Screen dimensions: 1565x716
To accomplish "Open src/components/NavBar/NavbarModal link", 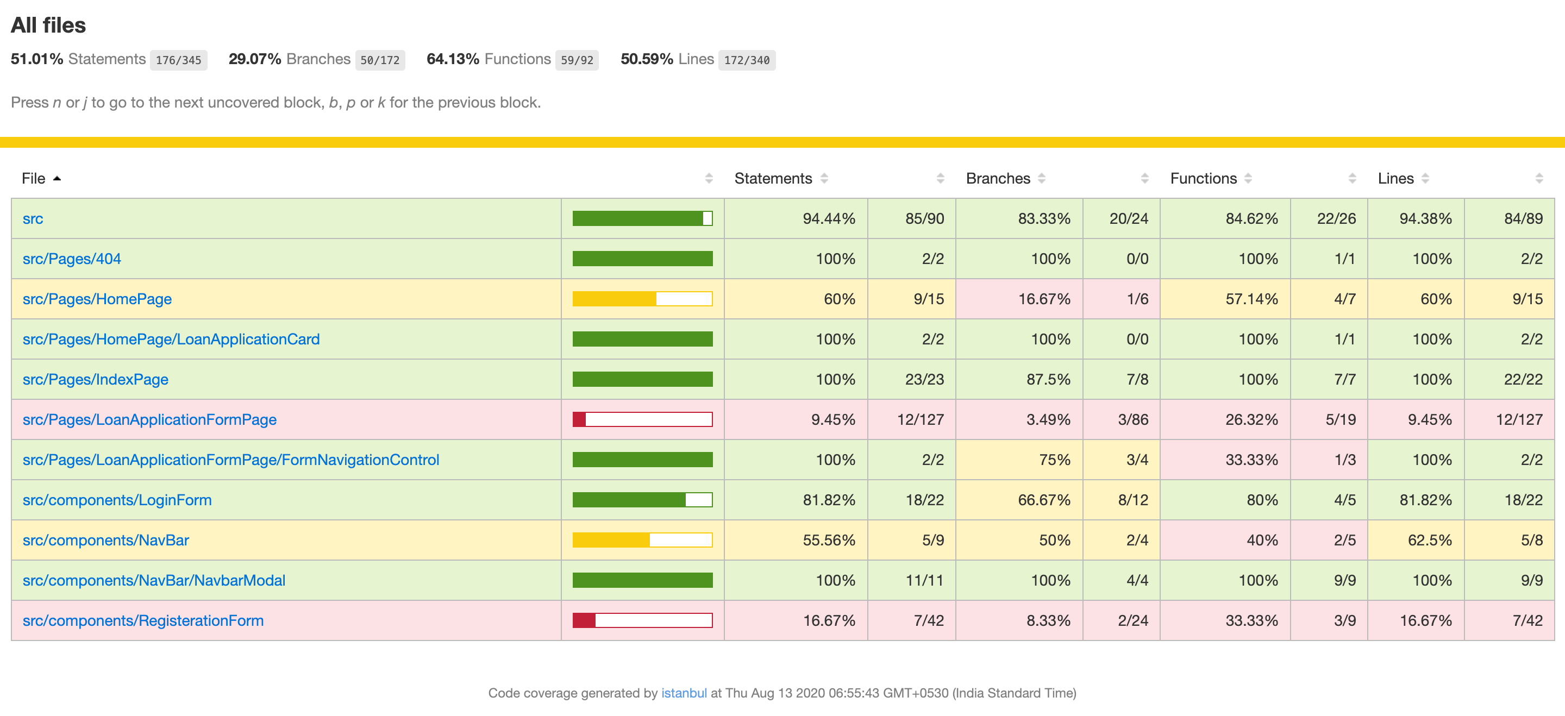I will tap(154, 581).
